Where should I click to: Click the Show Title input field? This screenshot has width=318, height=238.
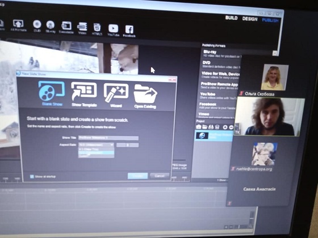108,138
